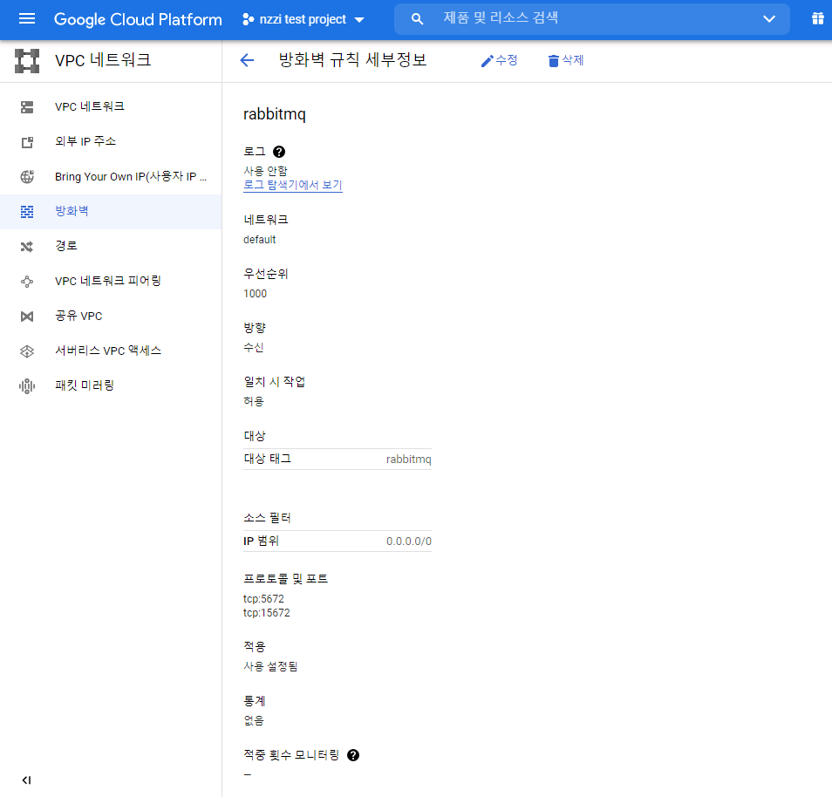Open 외부 IP 주소 menu item

coord(111,141)
